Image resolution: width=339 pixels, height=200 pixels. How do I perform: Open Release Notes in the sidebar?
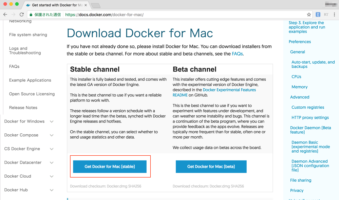tap(23, 108)
